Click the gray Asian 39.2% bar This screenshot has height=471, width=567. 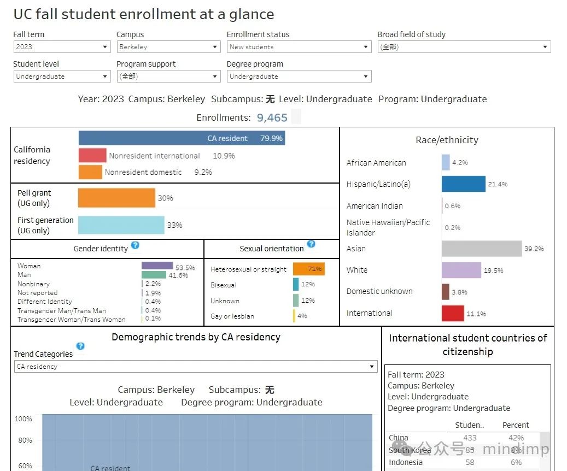tap(482, 249)
